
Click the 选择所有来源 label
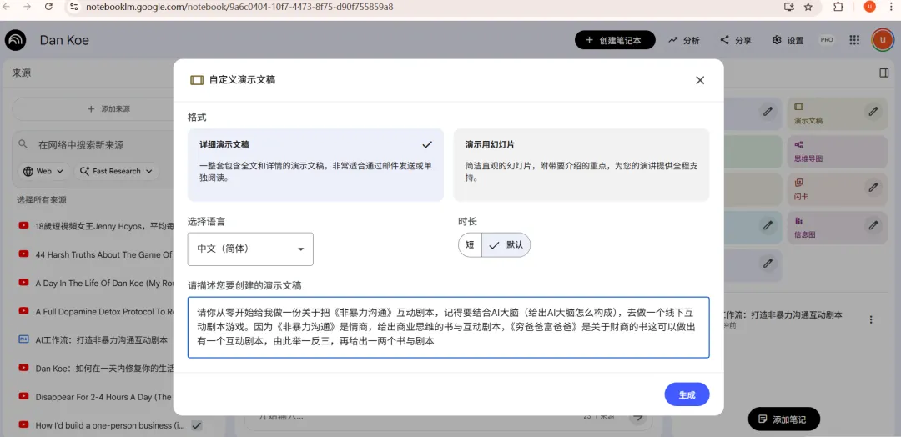(x=42, y=200)
